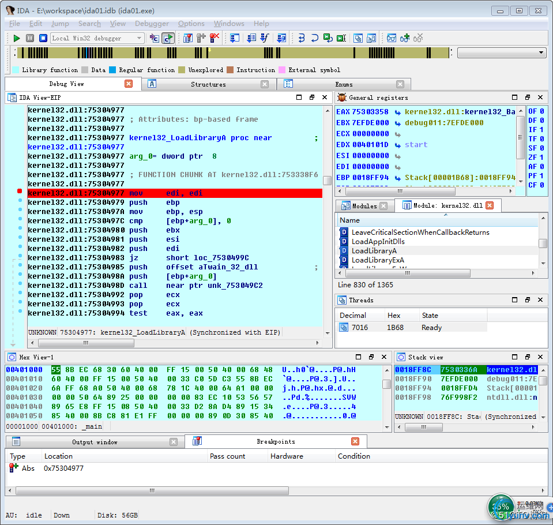Select LoadLibraryA in the module names list

coord(374,251)
